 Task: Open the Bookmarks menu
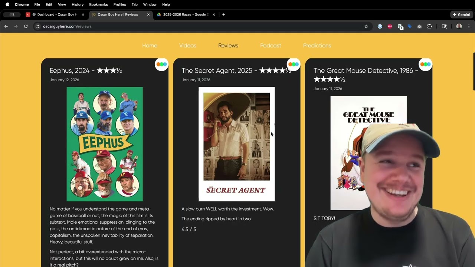point(98,4)
